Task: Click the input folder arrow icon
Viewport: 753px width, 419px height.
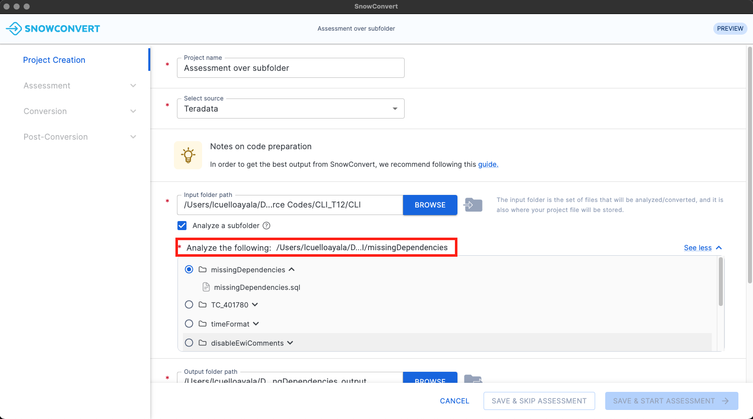Action: pyautogui.click(x=473, y=205)
